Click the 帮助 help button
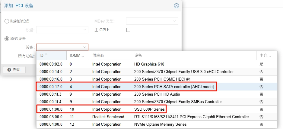This screenshot has height=129, width=283. pos(14,70)
